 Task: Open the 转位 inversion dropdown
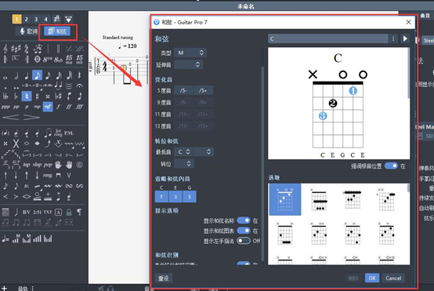click(184, 163)
